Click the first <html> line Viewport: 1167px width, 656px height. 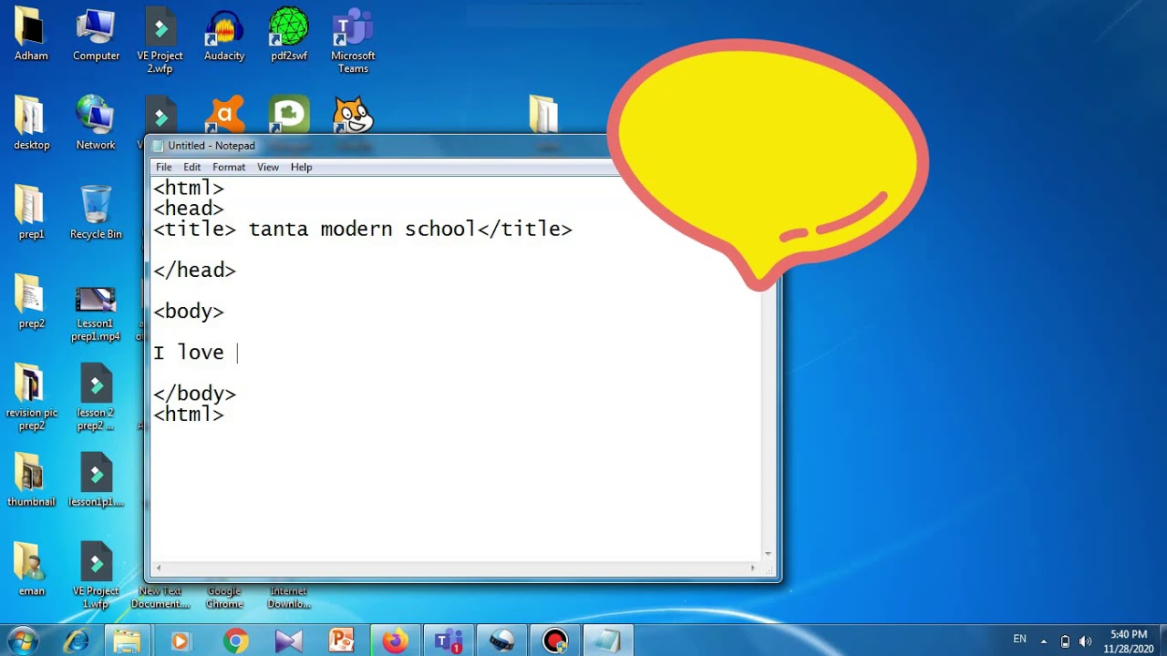[189, 188]
